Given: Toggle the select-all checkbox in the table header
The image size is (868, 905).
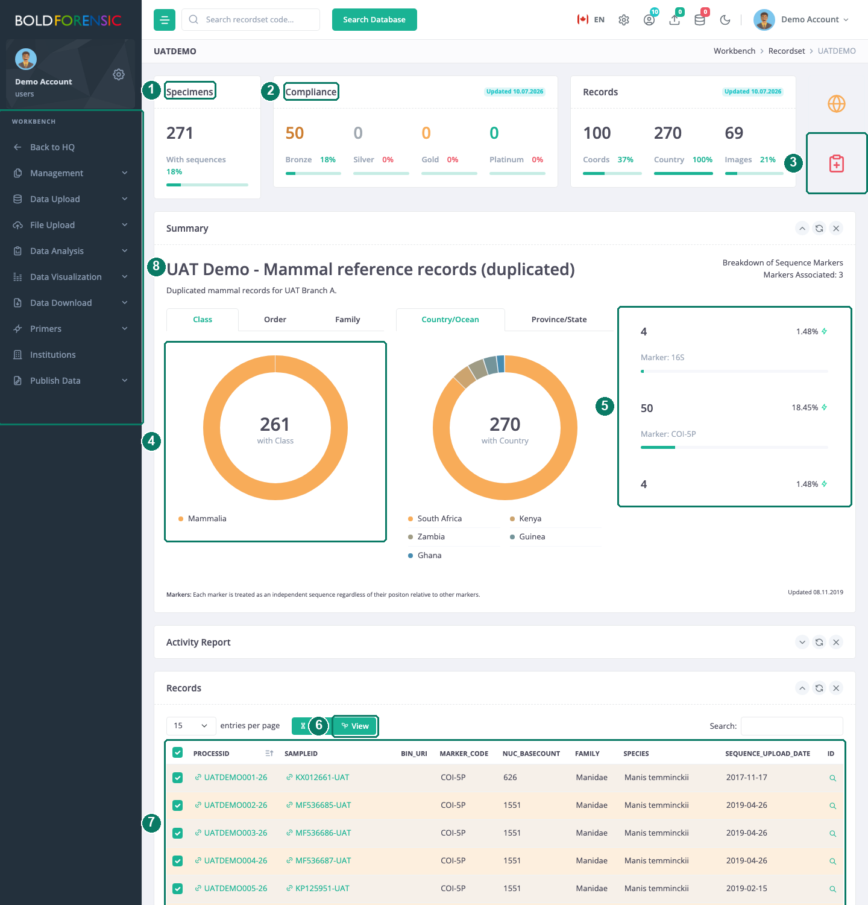Looking at the screenshot, I should tap(177, 752).
